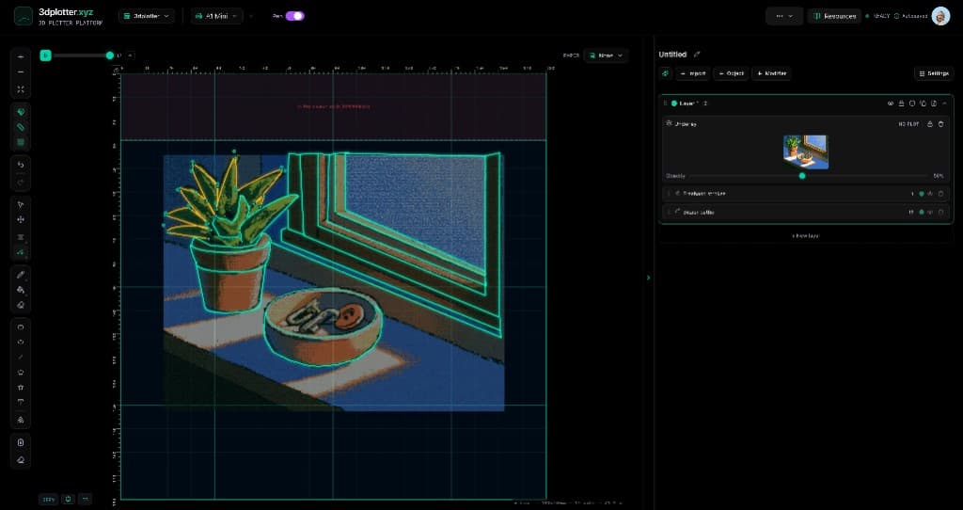Click the stacked-layers icon below text tool
The width and height of the screenshot is (963, 510).
click(x=21, y=421)
